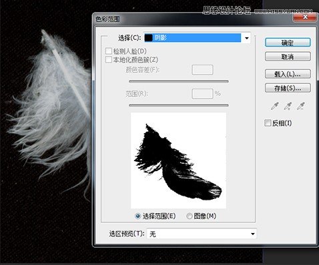This screenshot has height=265, width=319.
Task: Confirm with the 确定 button
Action: click(x=288, y=43)
